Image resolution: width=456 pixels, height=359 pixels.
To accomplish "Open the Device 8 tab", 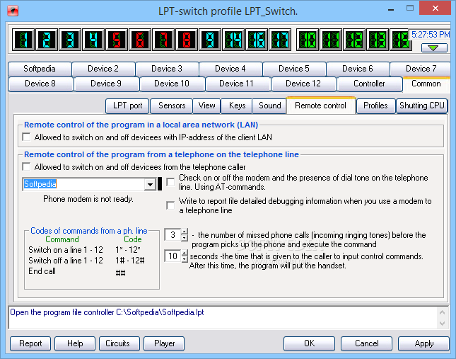I will tap(40, 84).
